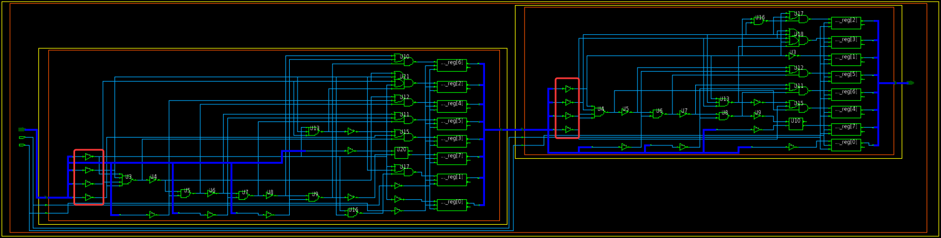
Task: Click register reg[0] in the right module
Action: 846,145
